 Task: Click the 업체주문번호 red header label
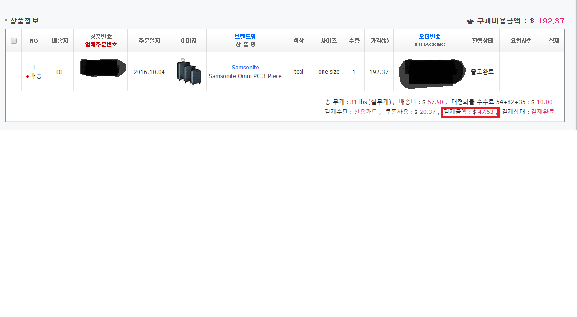[x=101, y=45]
